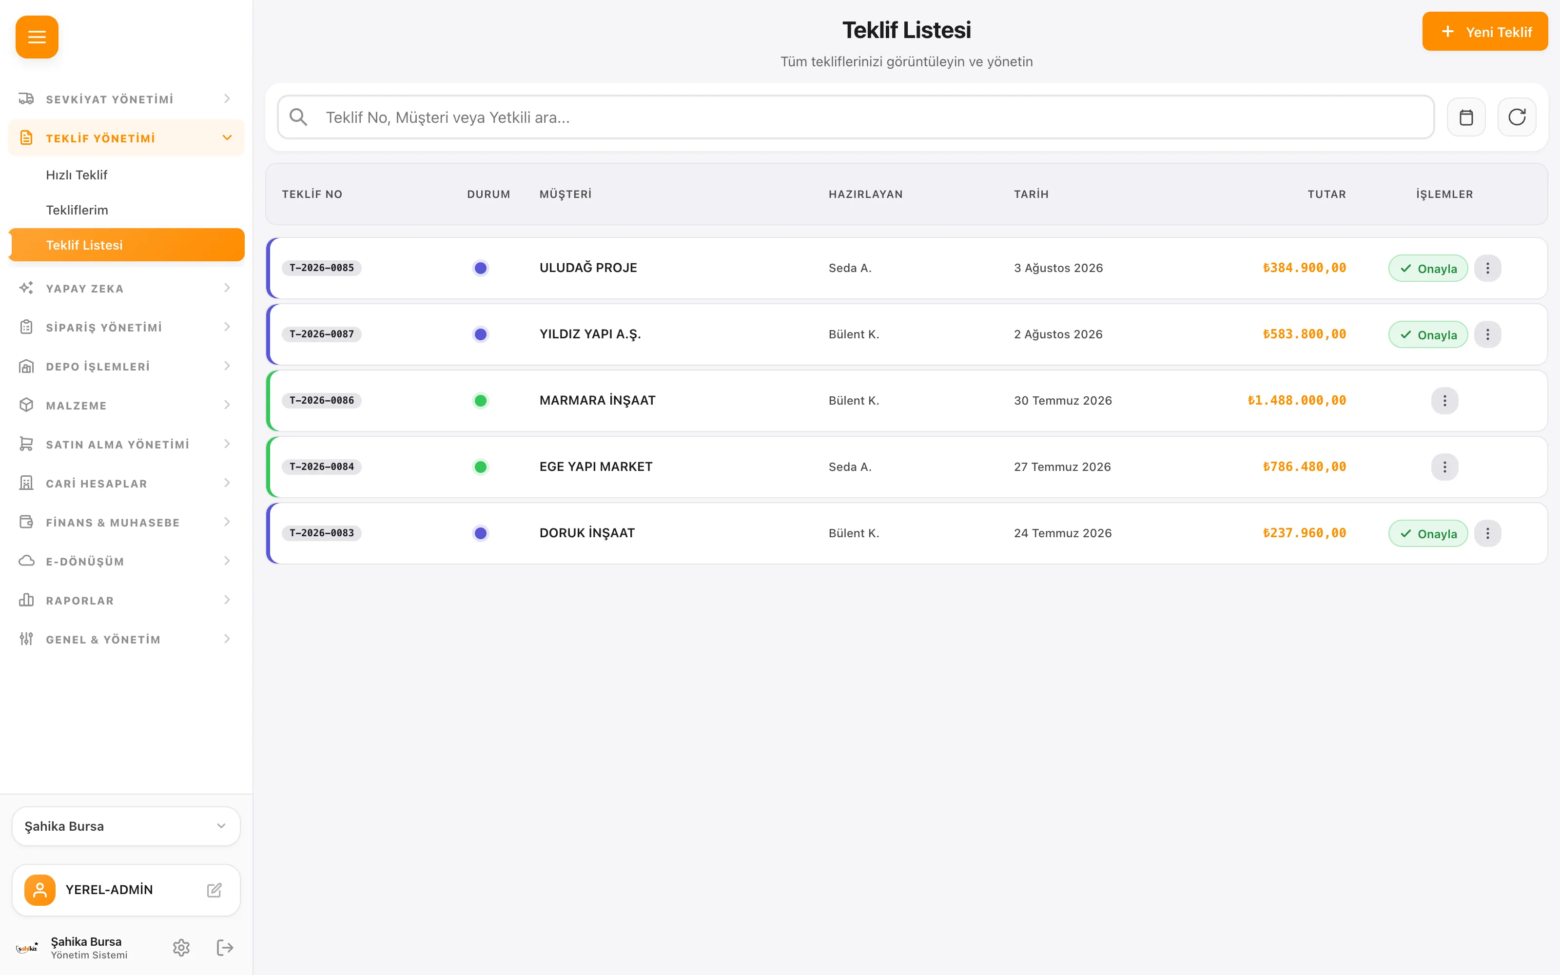
Task: Edit YEREL-ADMİN profile with pencil icon
Action: [x=214, y=890]
